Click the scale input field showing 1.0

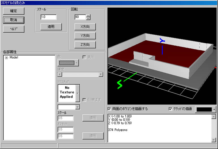pyautogui.click(x=48, y=17)
